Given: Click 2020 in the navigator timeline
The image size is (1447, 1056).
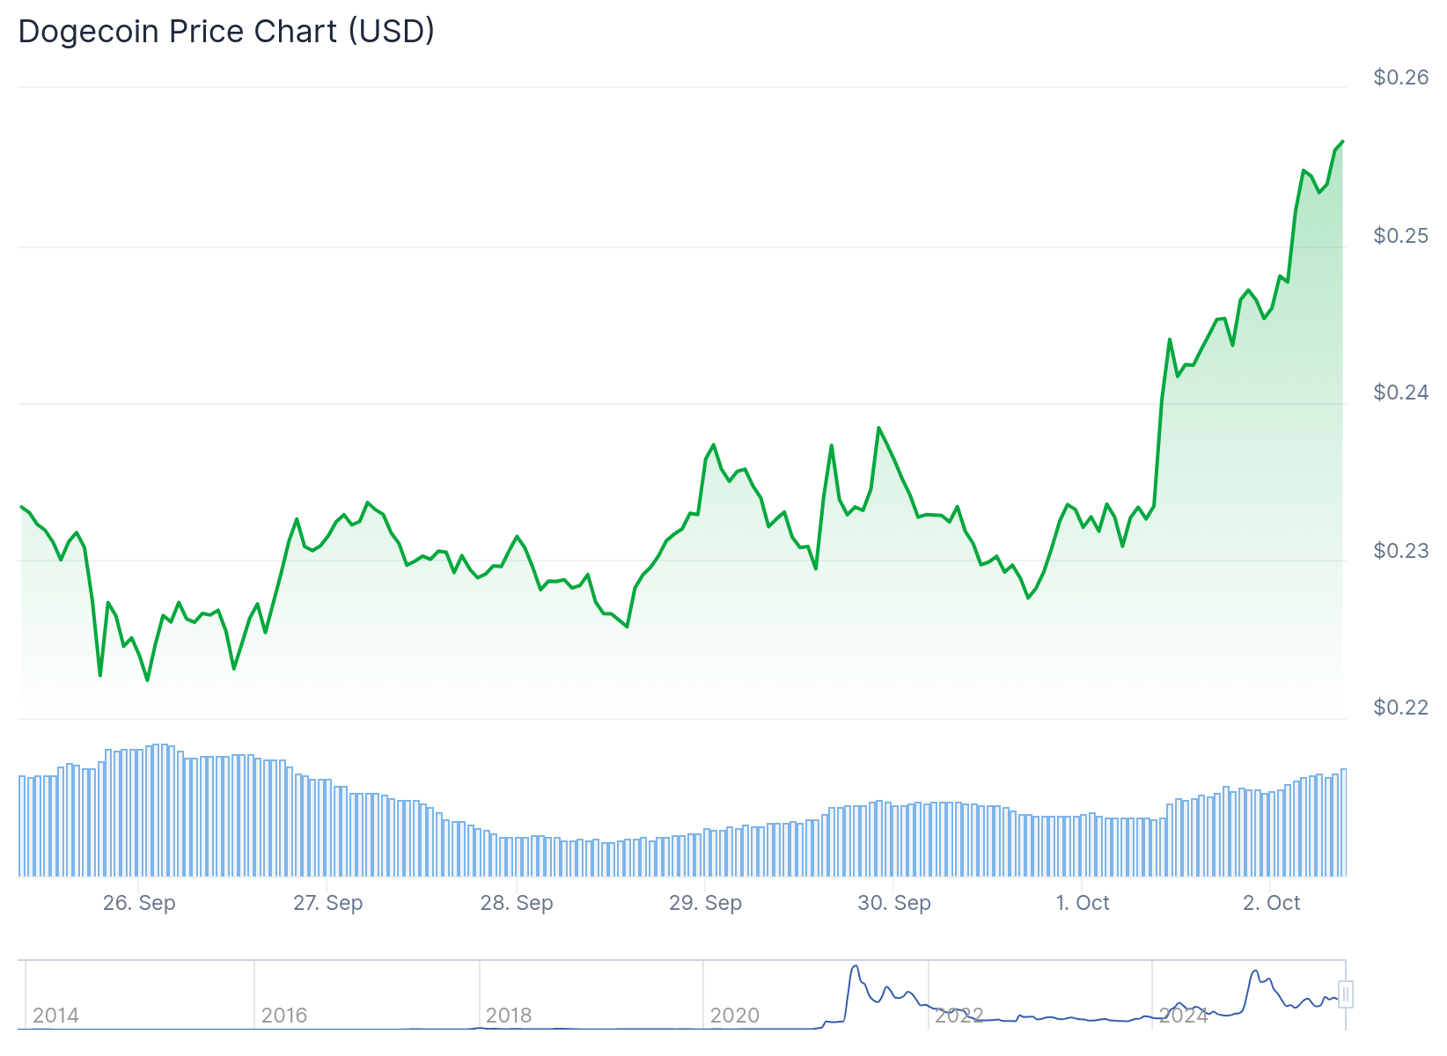Looking at the screenshot, I should tap(735, 1016).
